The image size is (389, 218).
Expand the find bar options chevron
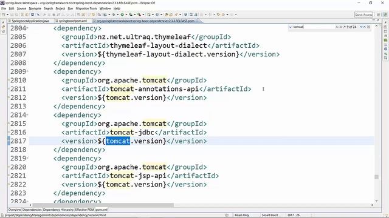[x=291, y=27]
